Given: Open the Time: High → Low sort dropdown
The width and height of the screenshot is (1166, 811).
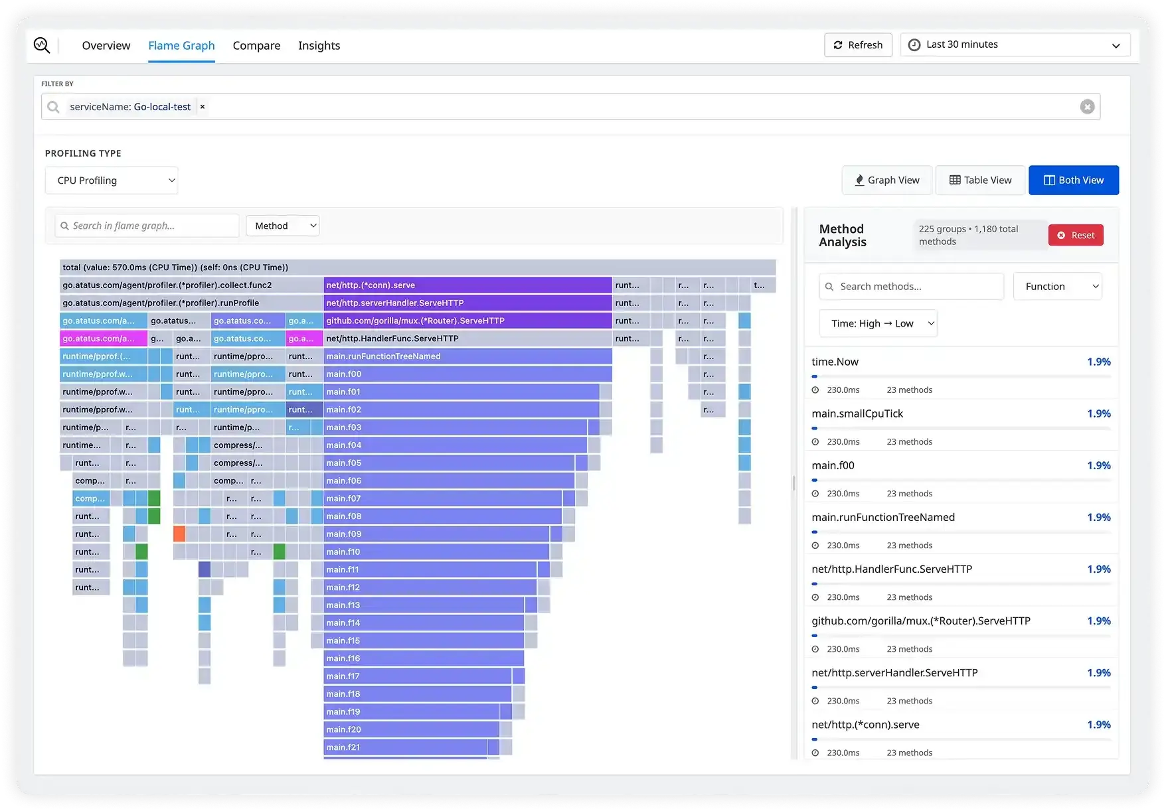Looking at the screenshot, I should click(878, 324).
